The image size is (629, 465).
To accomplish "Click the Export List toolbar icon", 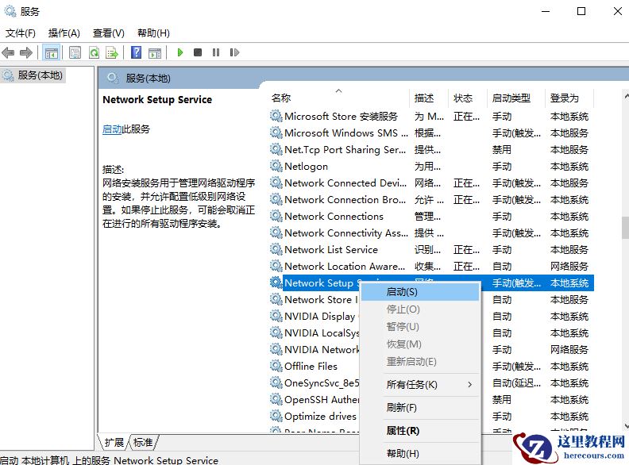I will coord(112,52).
